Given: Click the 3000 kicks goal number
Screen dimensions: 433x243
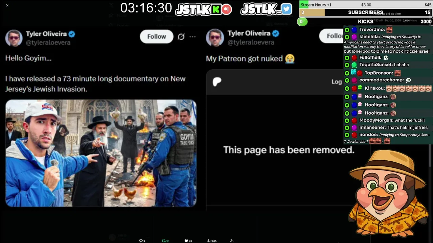Looking at the screenshot, I should [426, 22].
